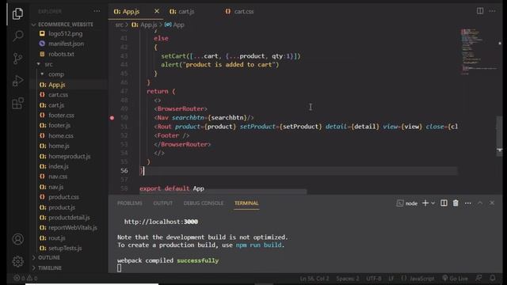The height and width of the screenshot is (285, 507).
Task: Open the Accounts icon
Action: click(17, 239)
